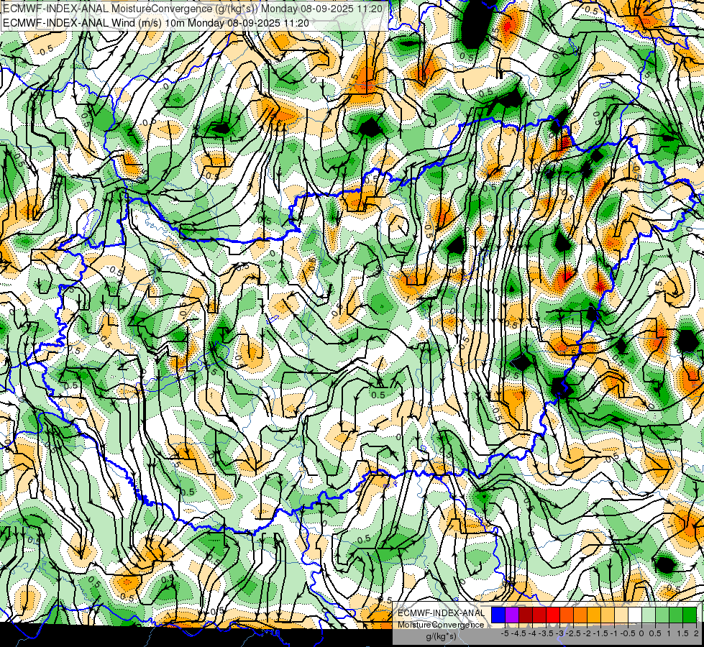Select the red swatch between -4 and -3.5
Screen dimensions: 704x647
(x=539, y=615)
